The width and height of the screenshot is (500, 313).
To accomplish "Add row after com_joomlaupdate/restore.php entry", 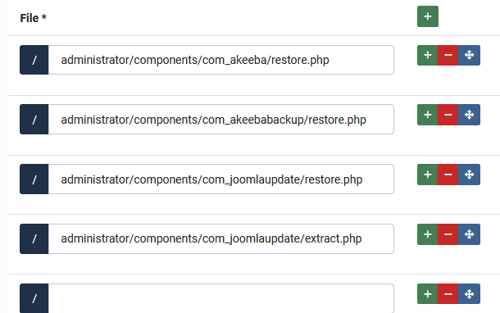I will (x=427, y=175).
